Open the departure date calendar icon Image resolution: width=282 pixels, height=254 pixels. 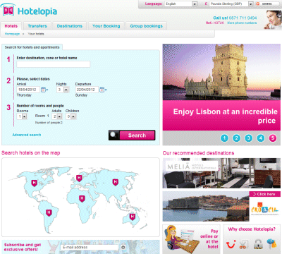102,90
